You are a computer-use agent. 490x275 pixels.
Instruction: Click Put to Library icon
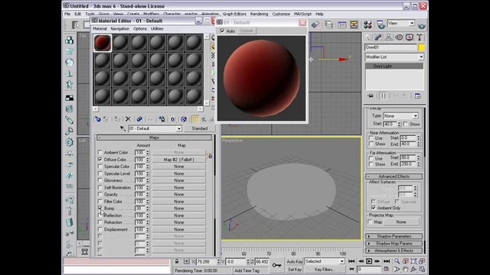pyautogui.click(x=162, y=119)
